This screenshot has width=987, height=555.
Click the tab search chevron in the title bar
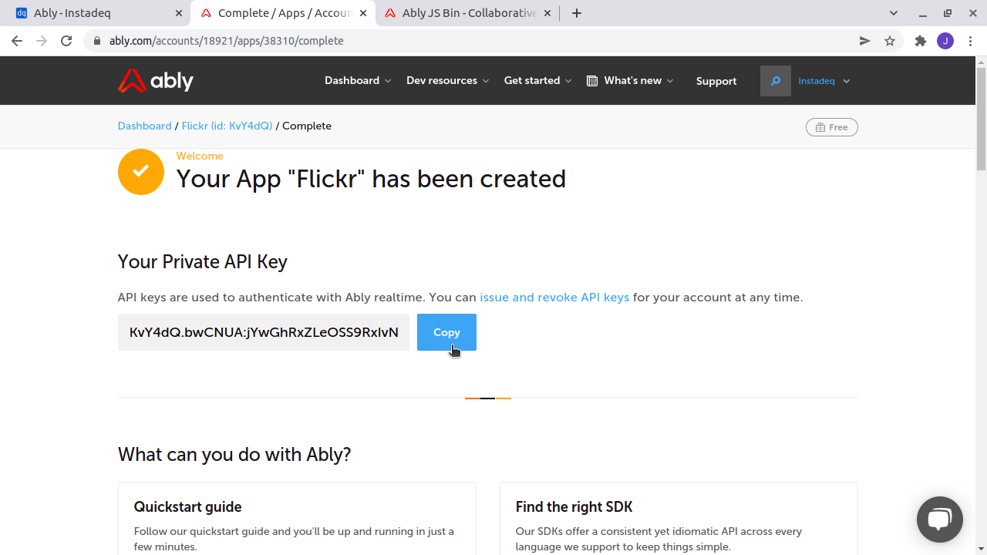tap(894, 13)
